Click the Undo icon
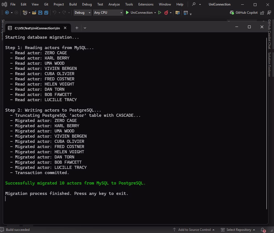Image resolution: width=274 pixels, height=233 pixels. 55,13
